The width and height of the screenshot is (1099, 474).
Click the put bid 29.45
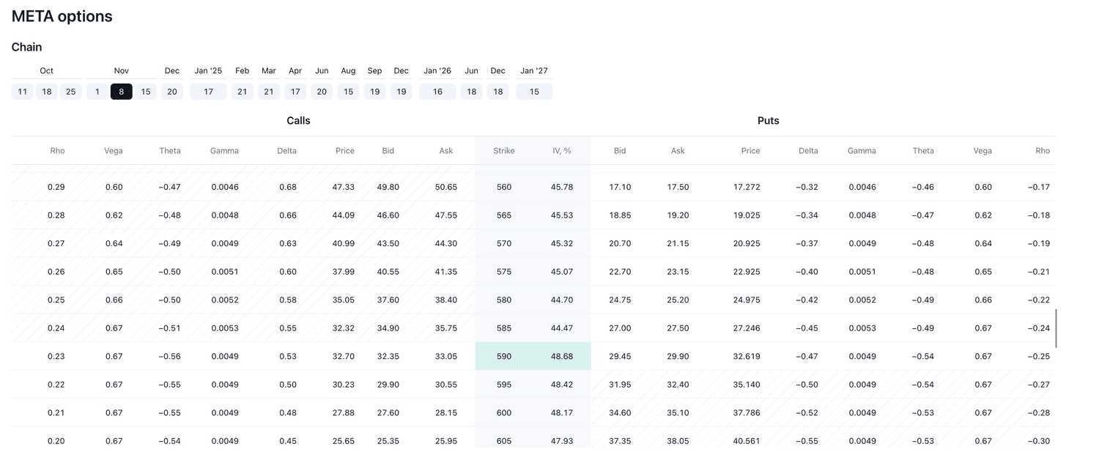(x=620, y=357)
